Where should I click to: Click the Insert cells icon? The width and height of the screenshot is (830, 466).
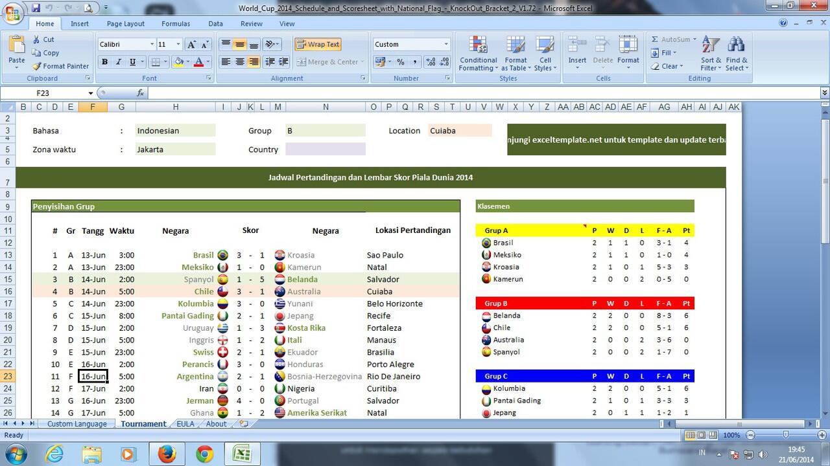pos(577,45)
